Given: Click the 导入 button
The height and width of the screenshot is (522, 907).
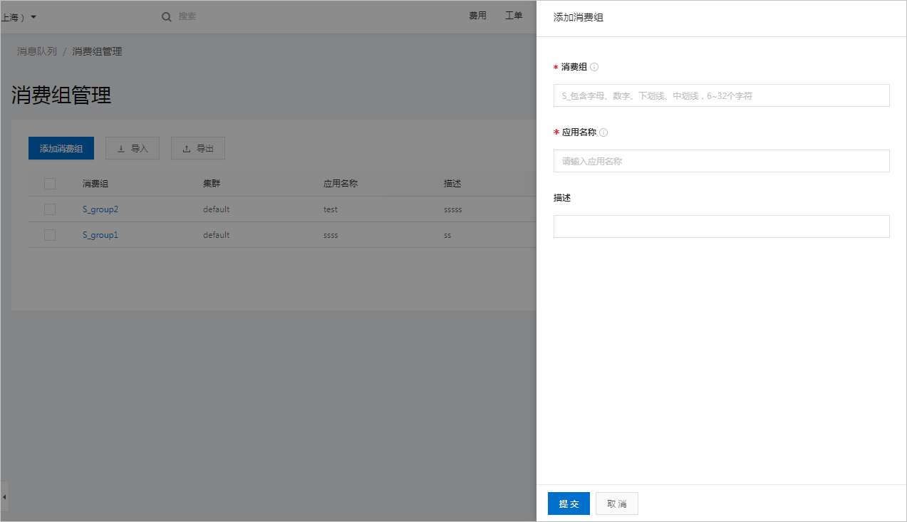Looking at the screenshot, I should coord(133,149).
